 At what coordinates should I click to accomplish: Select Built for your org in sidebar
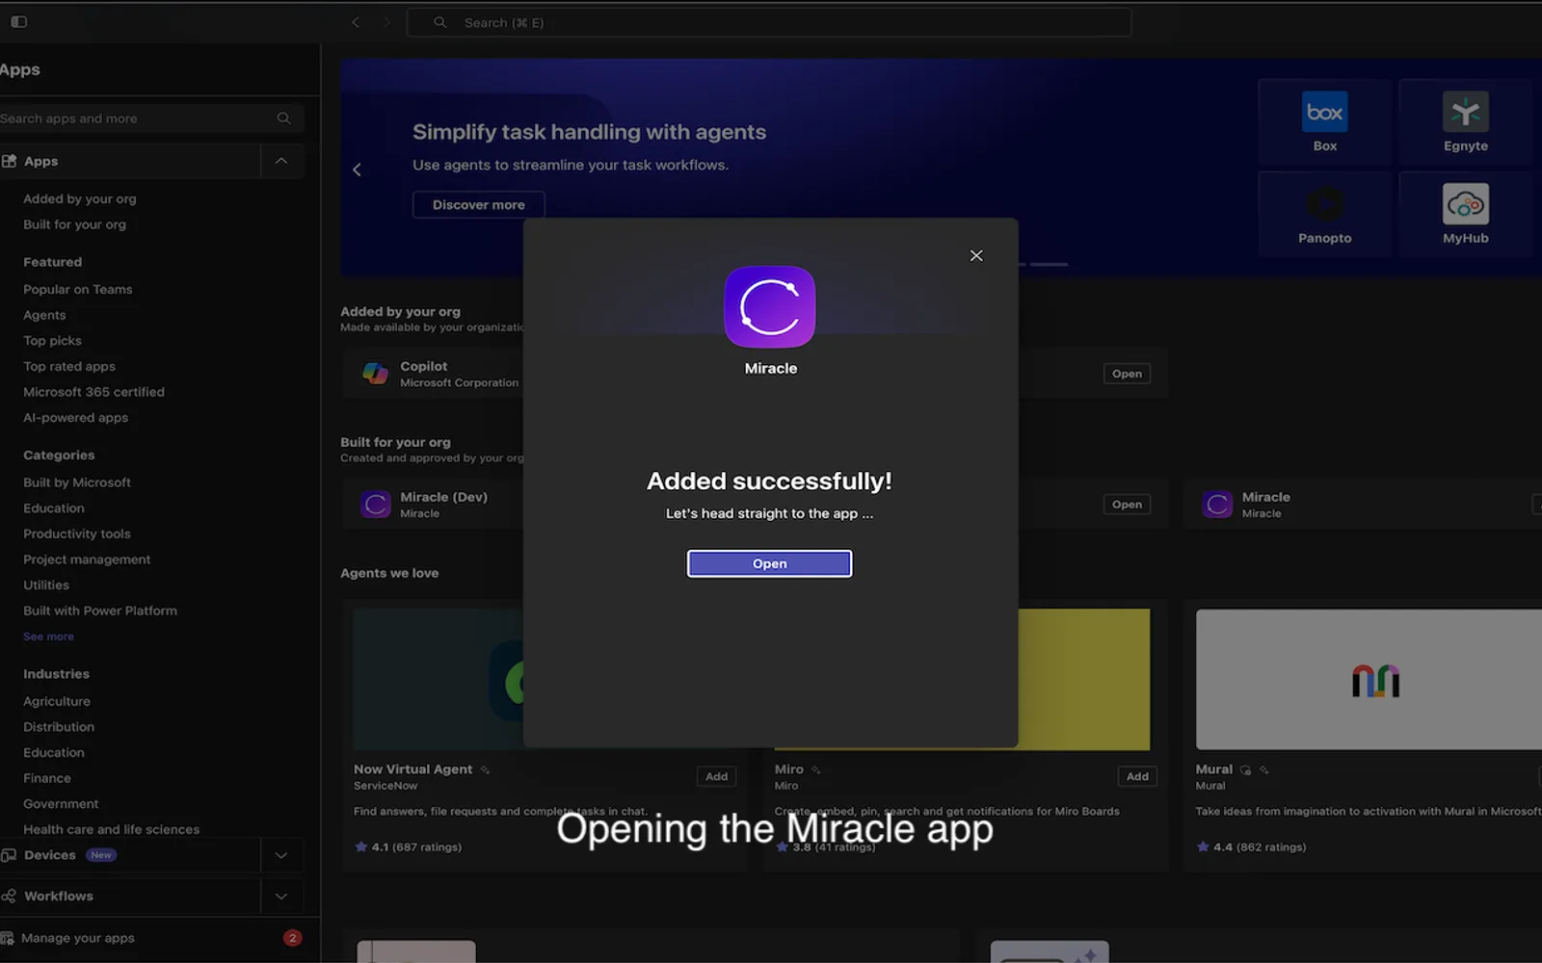point(74,224)
